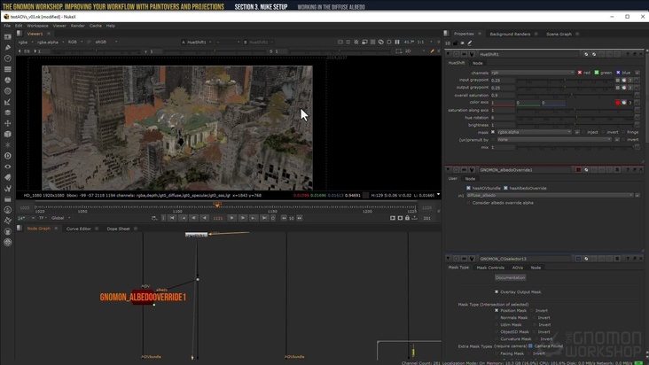649x365 pixels.
Task: Enable the Normals Mask checkbox
Action: 497,317
